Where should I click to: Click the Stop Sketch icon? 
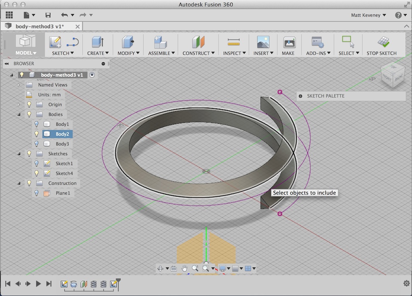(x=383, y=42)
